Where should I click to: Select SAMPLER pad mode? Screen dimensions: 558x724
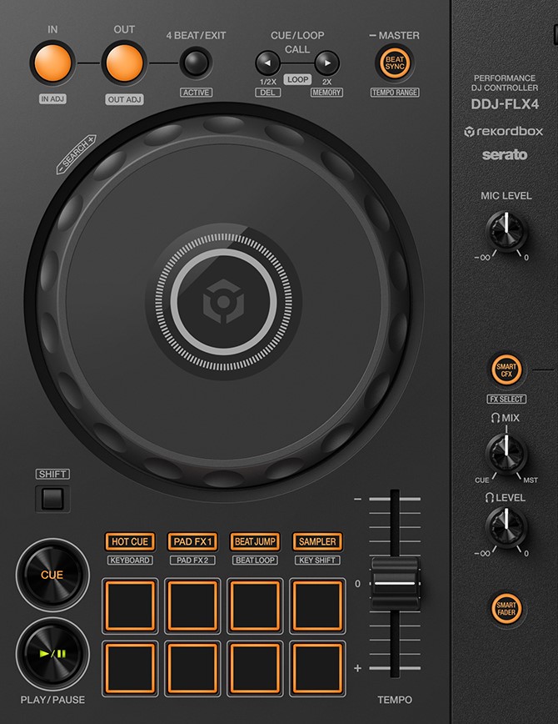click(317, 541)
